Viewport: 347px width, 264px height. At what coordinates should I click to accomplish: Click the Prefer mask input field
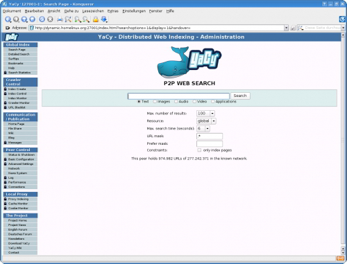tap(210, 143)
